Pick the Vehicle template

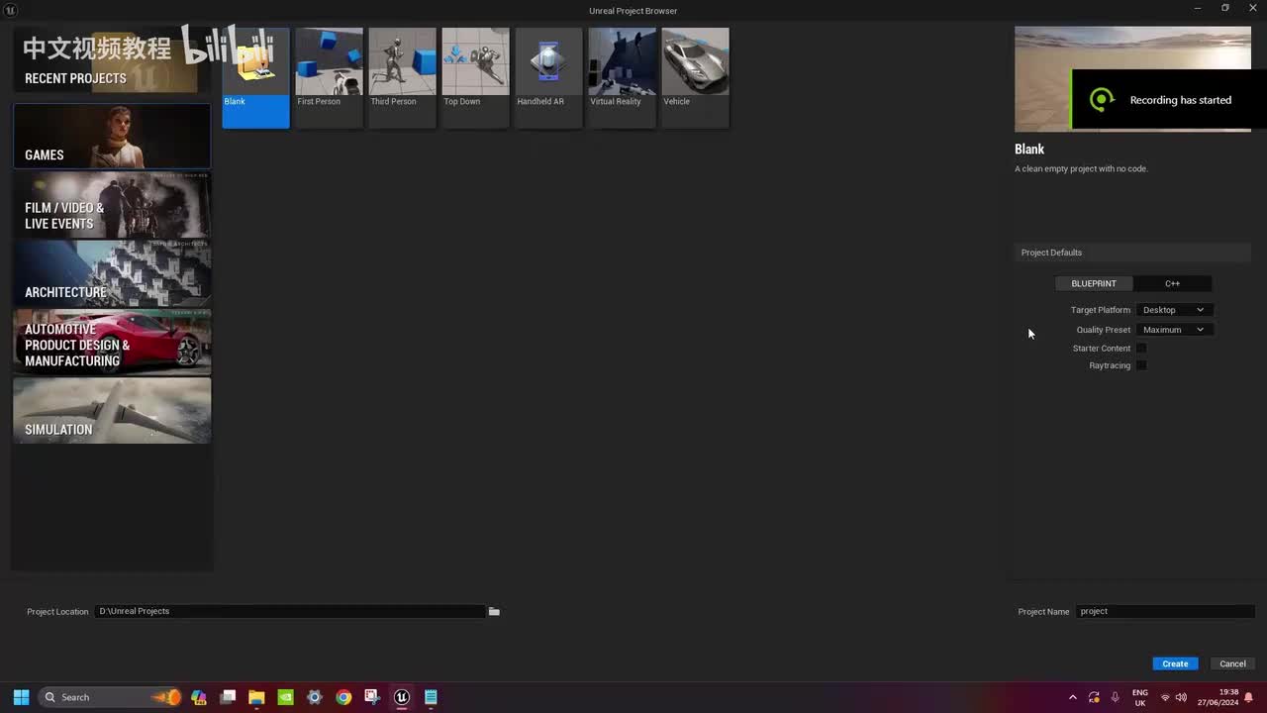695,77
